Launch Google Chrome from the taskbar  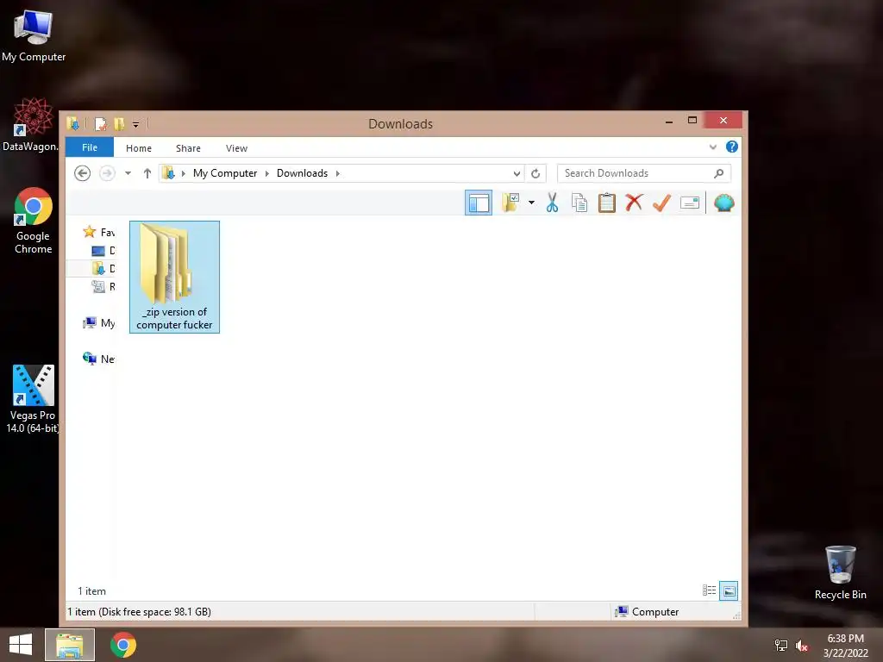coord(123,645)
